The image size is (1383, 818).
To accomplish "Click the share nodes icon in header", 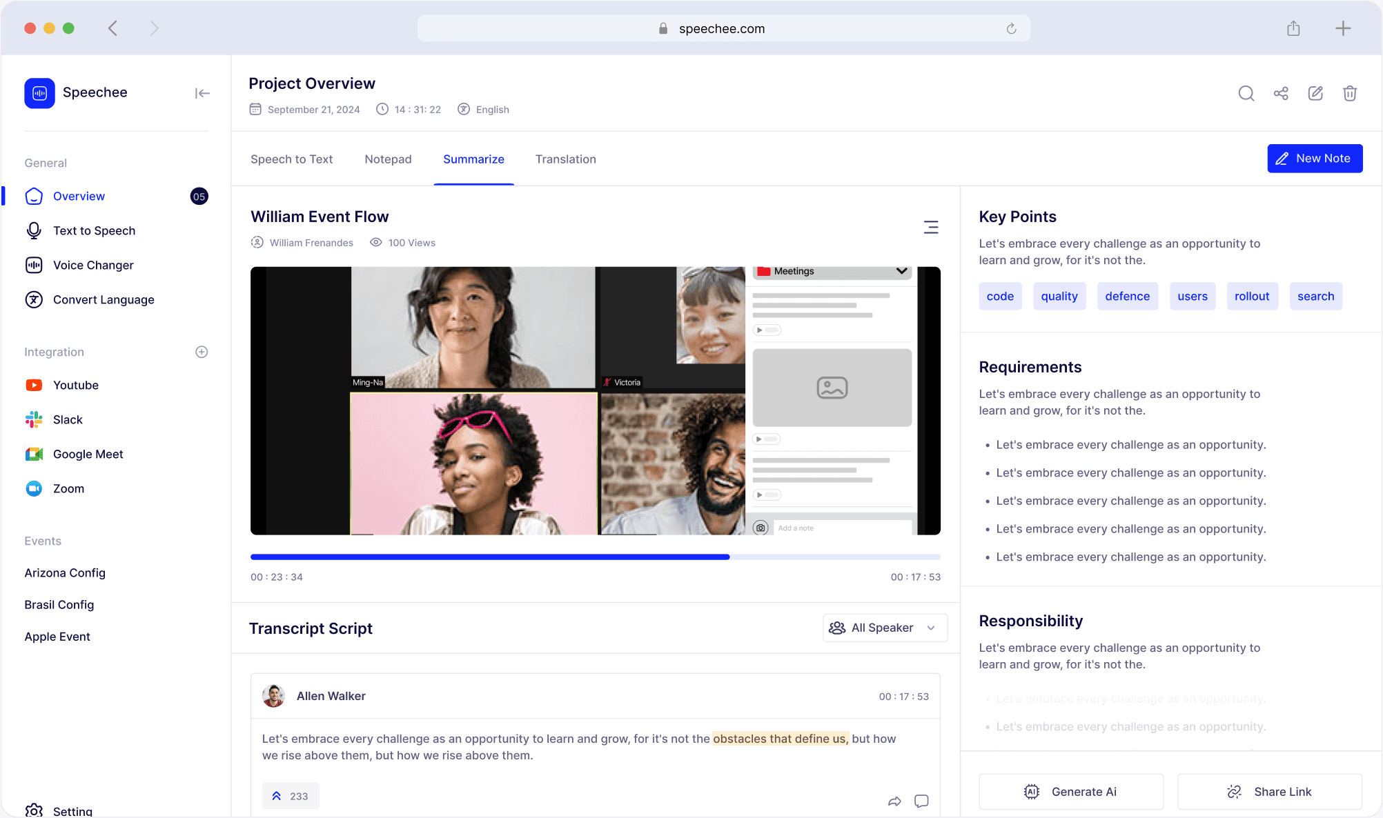I will click(x=1281, y=93).
